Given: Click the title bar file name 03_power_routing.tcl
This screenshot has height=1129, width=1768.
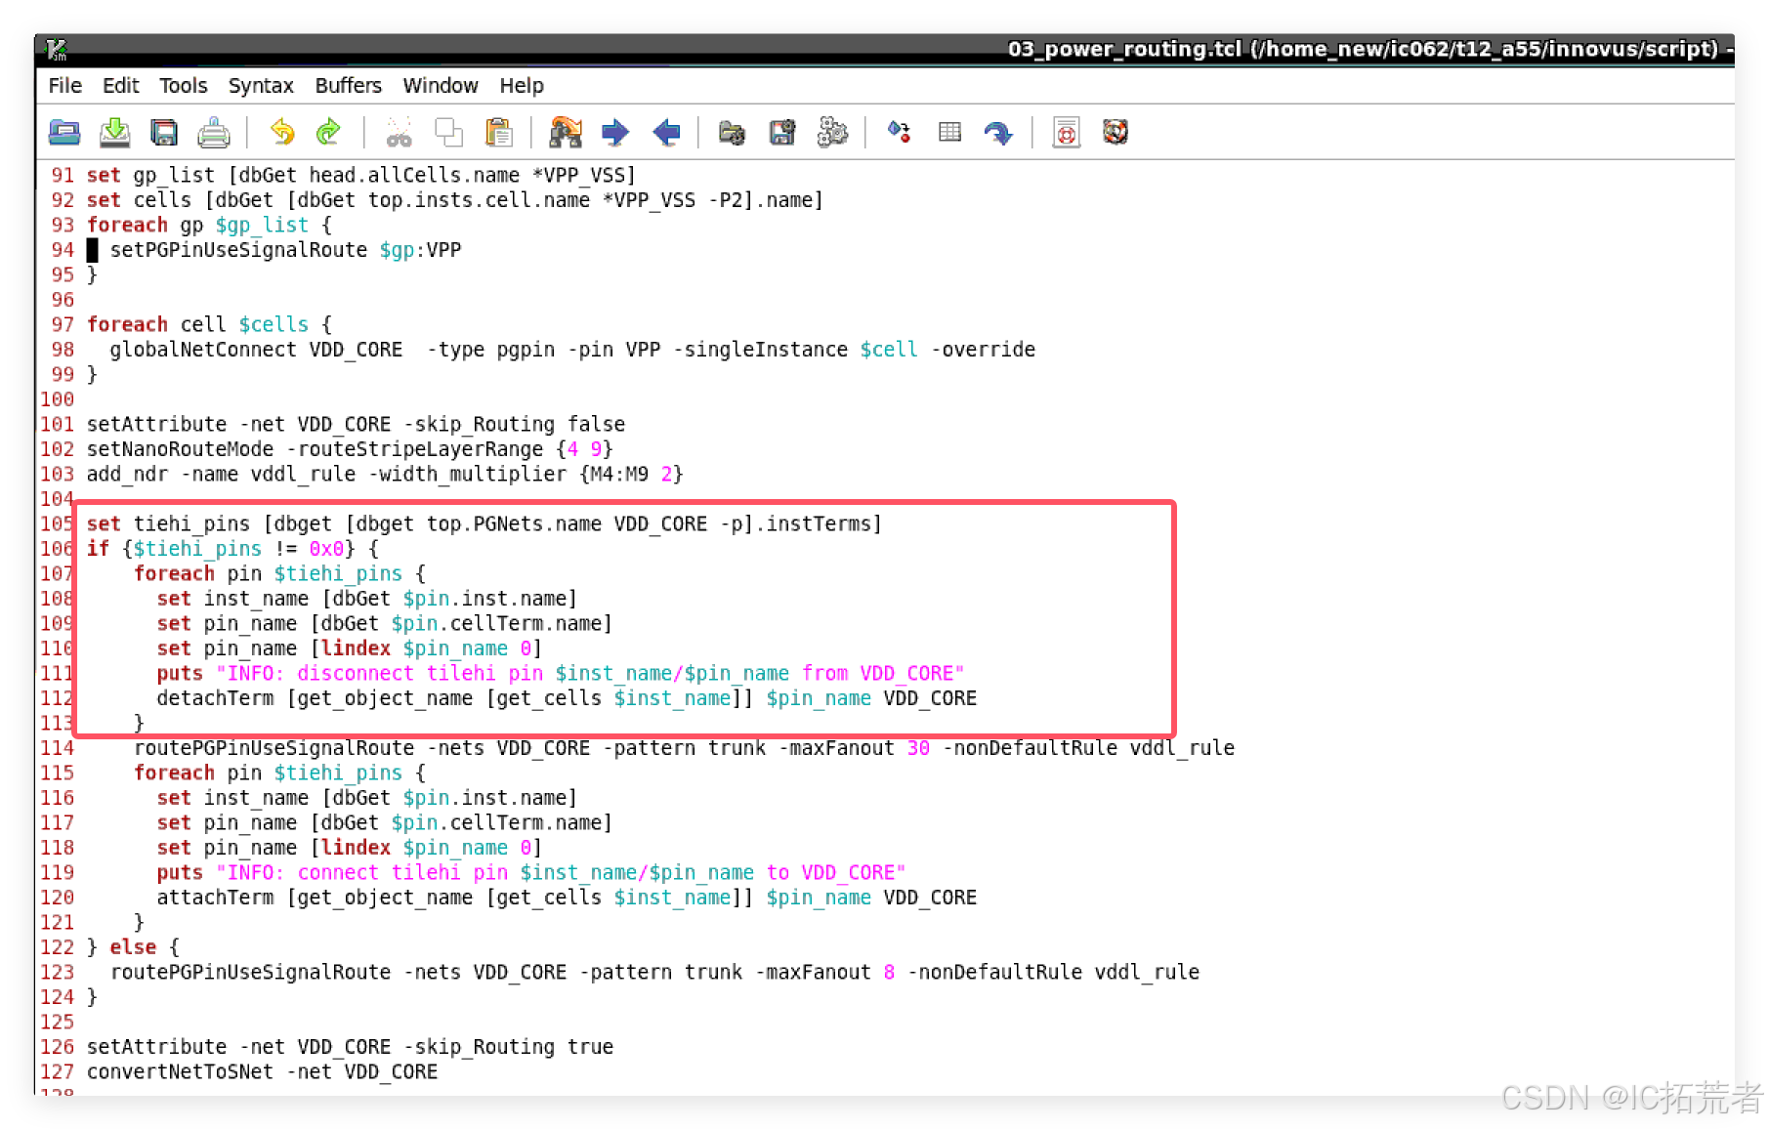Looking at the screenshot, I should tap(1124, 49).
